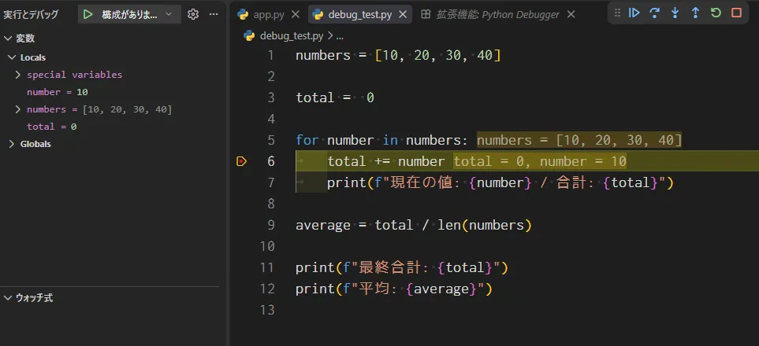Collapse the 変数 section

[8, 39]
